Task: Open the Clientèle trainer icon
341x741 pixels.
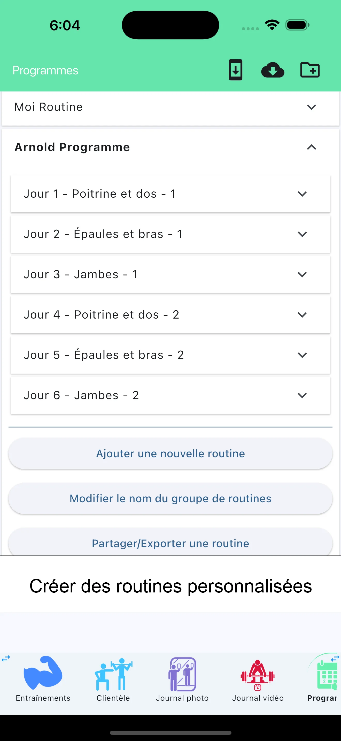Action: tap(113, 674)
